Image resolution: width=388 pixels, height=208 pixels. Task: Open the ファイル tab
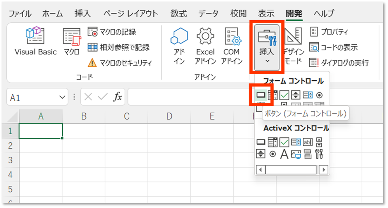(x=20, y=14)
